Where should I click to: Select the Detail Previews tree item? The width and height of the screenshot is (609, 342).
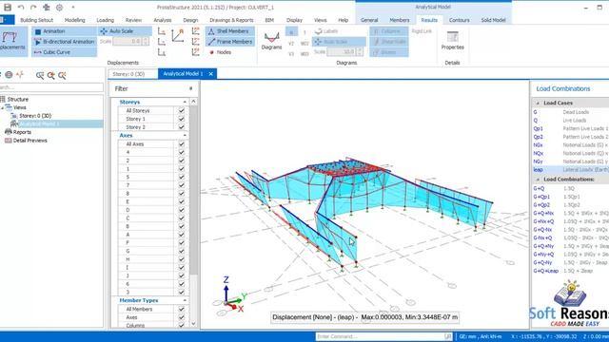coord(29,141)
